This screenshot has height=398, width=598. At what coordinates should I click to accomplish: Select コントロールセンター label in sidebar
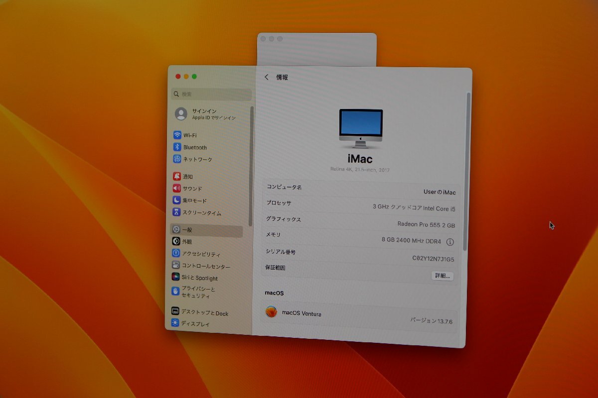206,266
